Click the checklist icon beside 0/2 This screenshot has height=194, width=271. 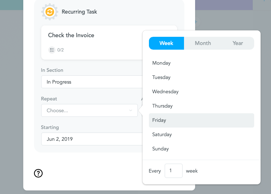(x=52, y=50)
